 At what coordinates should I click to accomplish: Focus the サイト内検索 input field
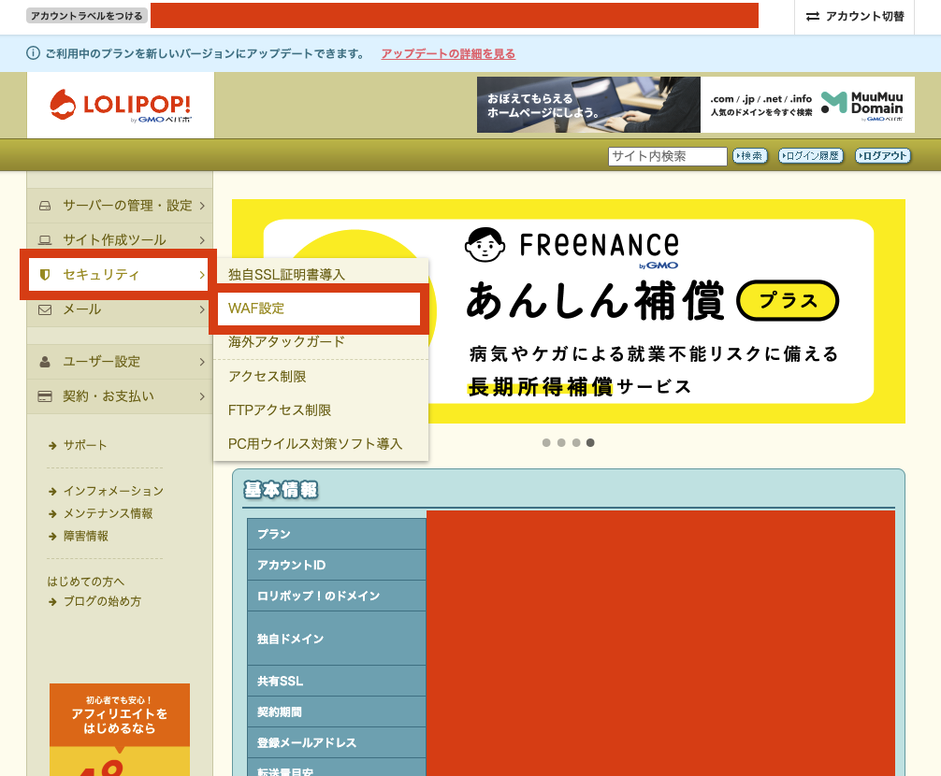667,156
